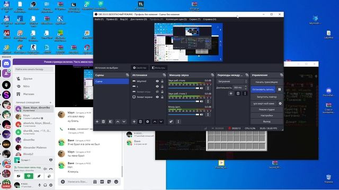
Task: Open gift icon in Discord message bar
Action: 95,182
